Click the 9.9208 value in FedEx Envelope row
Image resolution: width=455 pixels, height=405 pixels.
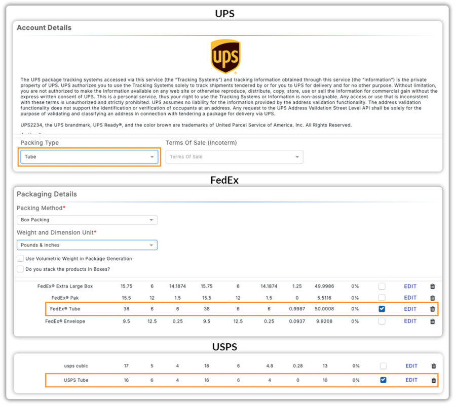tap(324, 321)
